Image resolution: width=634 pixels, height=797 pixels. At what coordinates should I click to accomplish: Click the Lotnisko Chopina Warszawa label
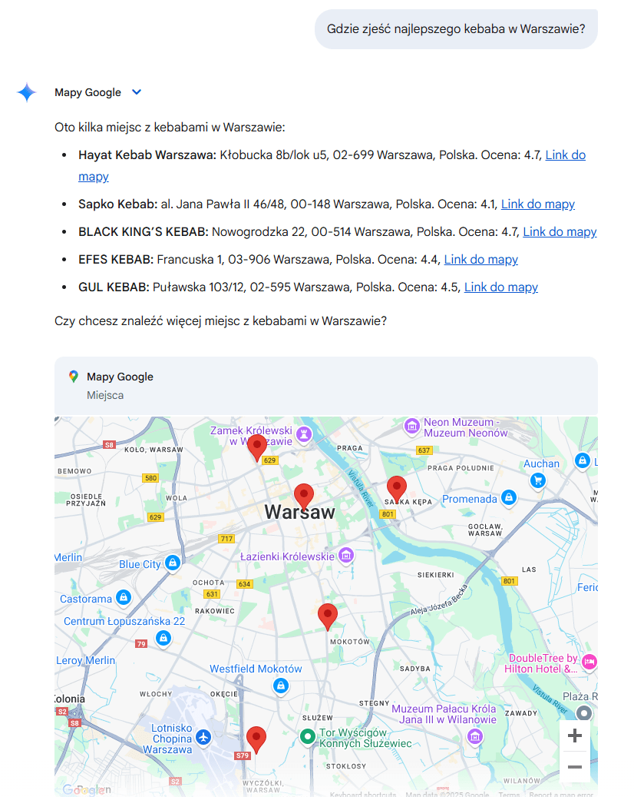point(169,739)
